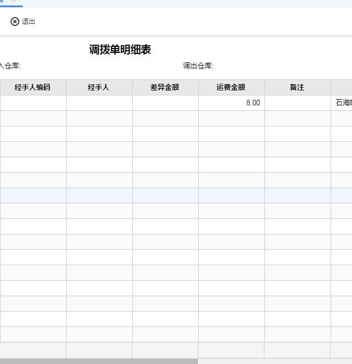Click the 退出 exit circle-x icon

point(15,22)
